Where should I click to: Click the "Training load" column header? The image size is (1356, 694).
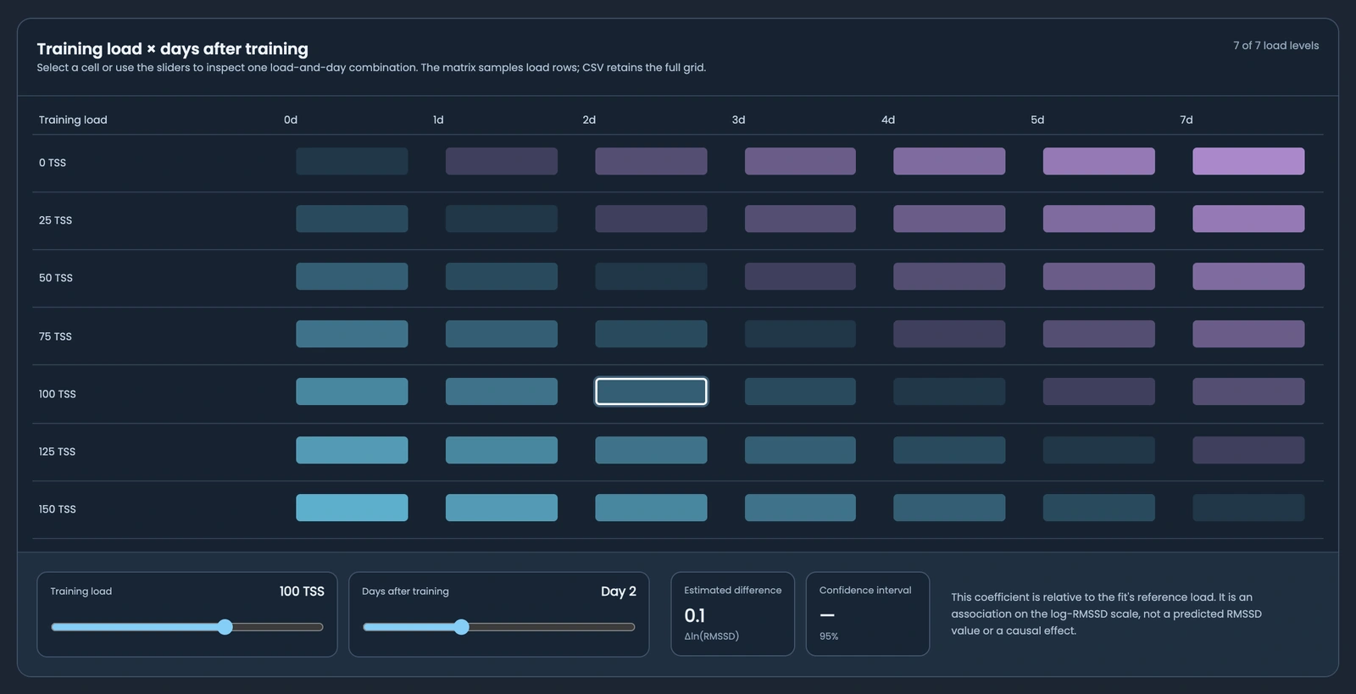pyautogui.click(x=73, y=119)
